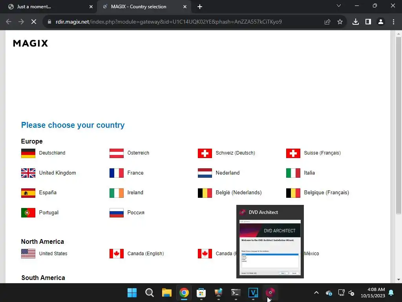Show hidden system tray icons
The height and width of the screenshot is (302, 402).
[x=316, y=293]
